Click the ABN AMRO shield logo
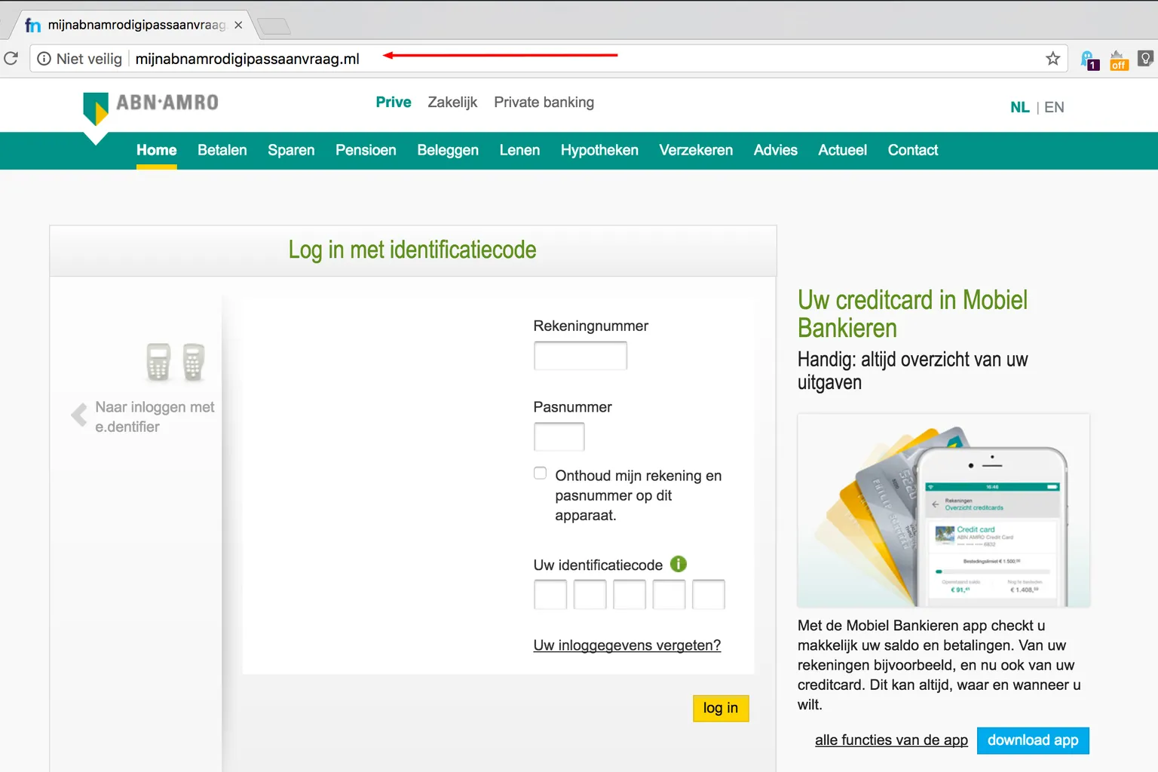Image resolution: width=1158 pixels, height=772 pixels. coord(96,109)
